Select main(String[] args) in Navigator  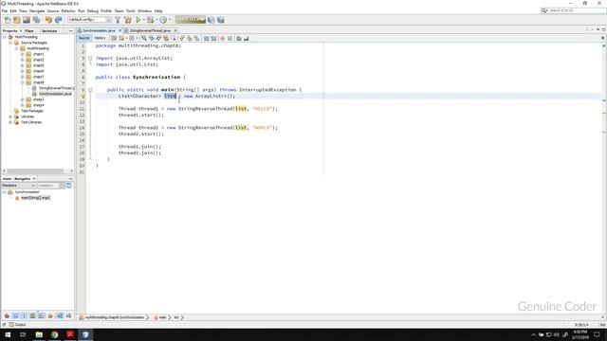pos(35,198)
